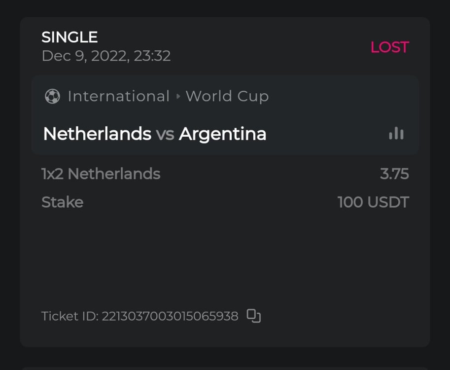Click the soccer ball sport icon
This screenshot has height=370, width=450.
click(52, 96)
